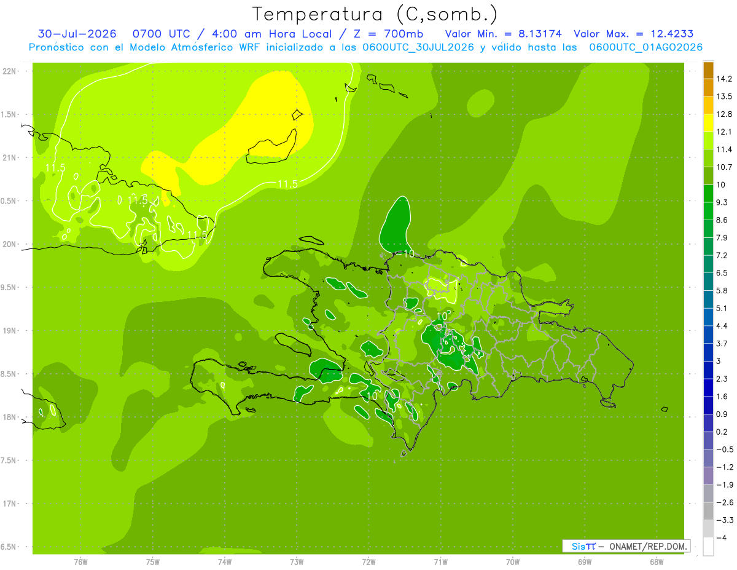The width and height of the screenshot is (737, 570).
Task: Click the '74W' longitude axis label
Action: pos(224,561)
